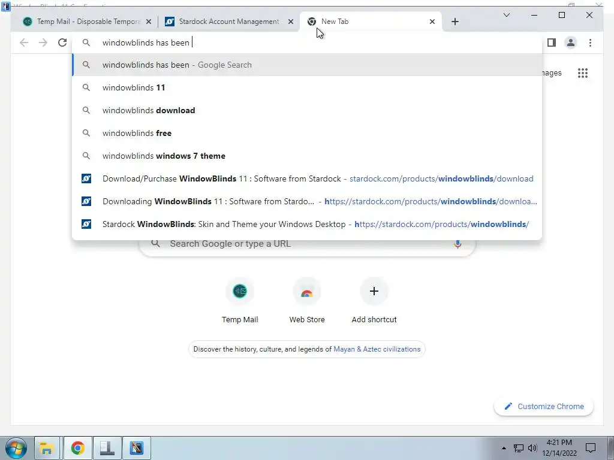
Task: Click the address bar text field
Action: point(307,43)
